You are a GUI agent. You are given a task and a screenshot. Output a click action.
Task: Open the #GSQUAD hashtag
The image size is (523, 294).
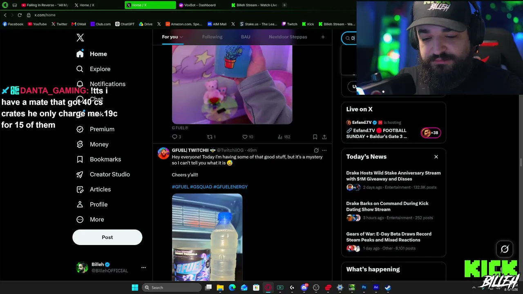201,187
